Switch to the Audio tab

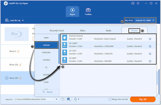click(x=108, y=31)
